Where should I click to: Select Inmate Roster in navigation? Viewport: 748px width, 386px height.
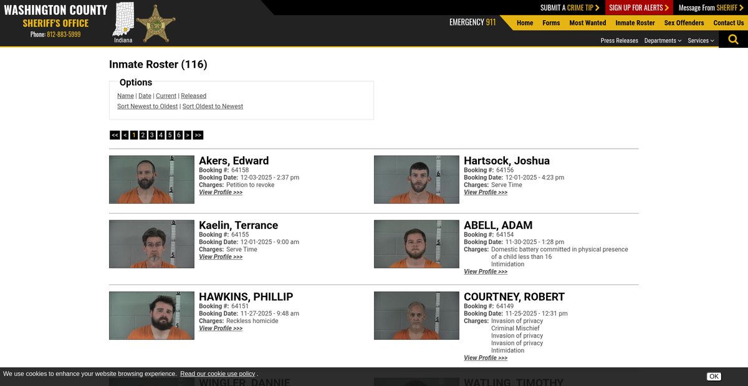[x=635, y=23]
